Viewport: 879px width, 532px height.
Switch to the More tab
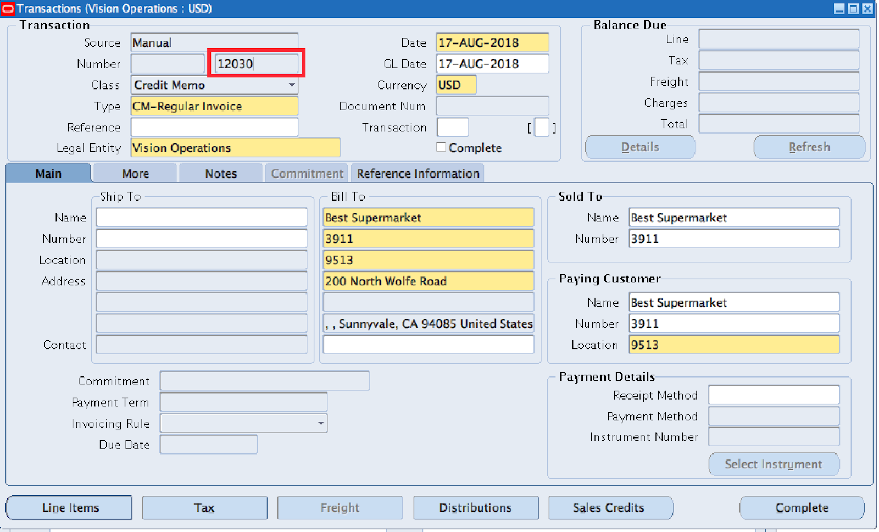tap(135, 173)
